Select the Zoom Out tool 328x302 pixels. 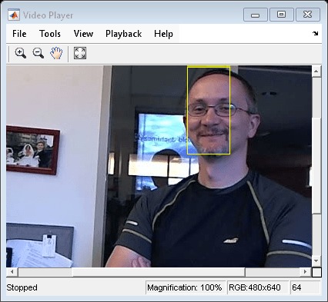[38, 53]
